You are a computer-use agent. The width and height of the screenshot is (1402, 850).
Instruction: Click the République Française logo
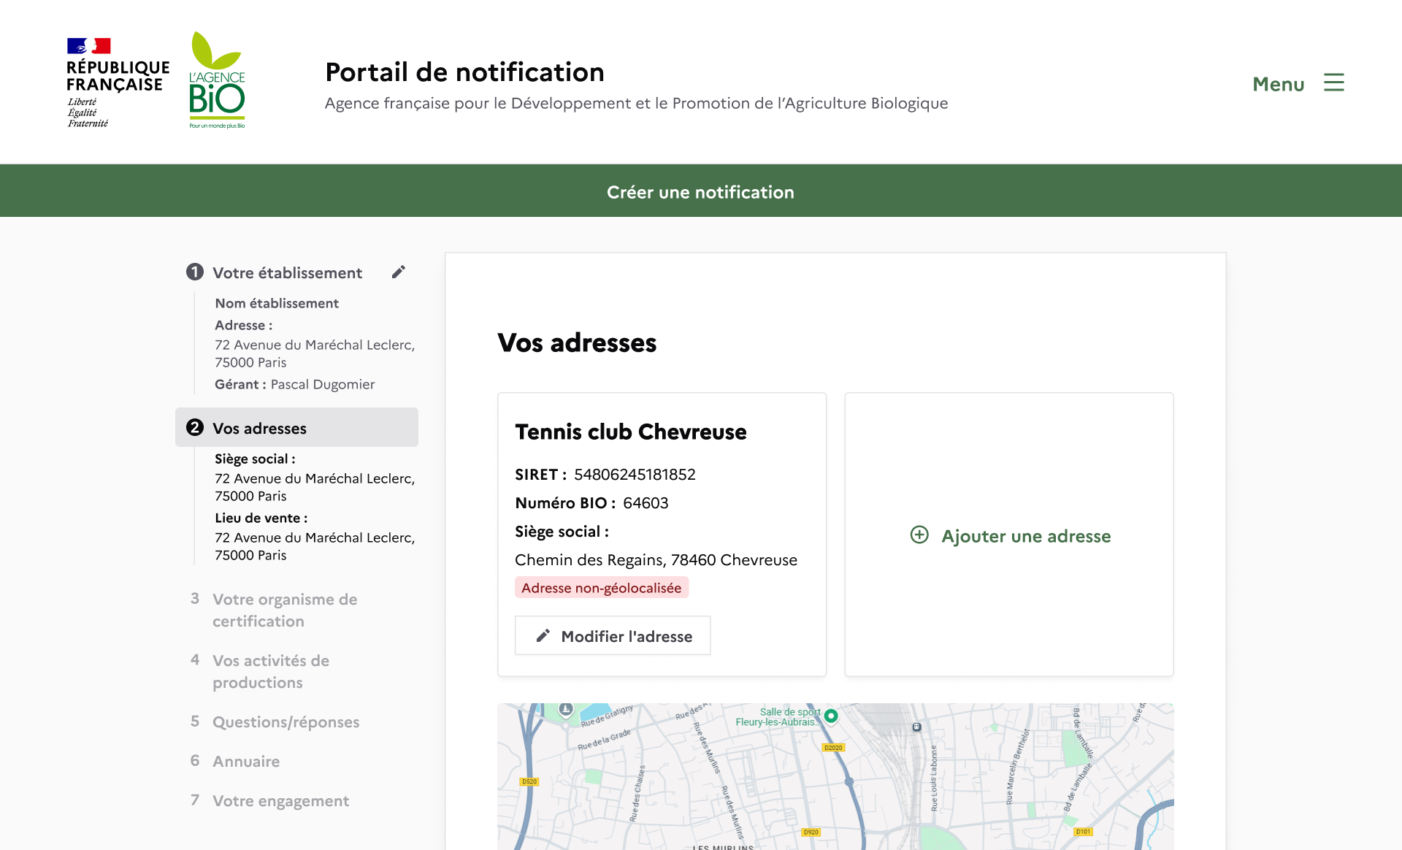[118, 83]
